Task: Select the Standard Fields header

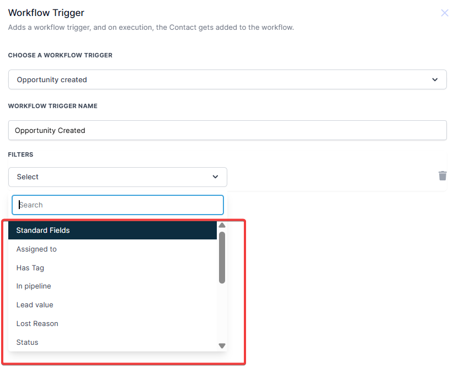Action: [113, 231]
